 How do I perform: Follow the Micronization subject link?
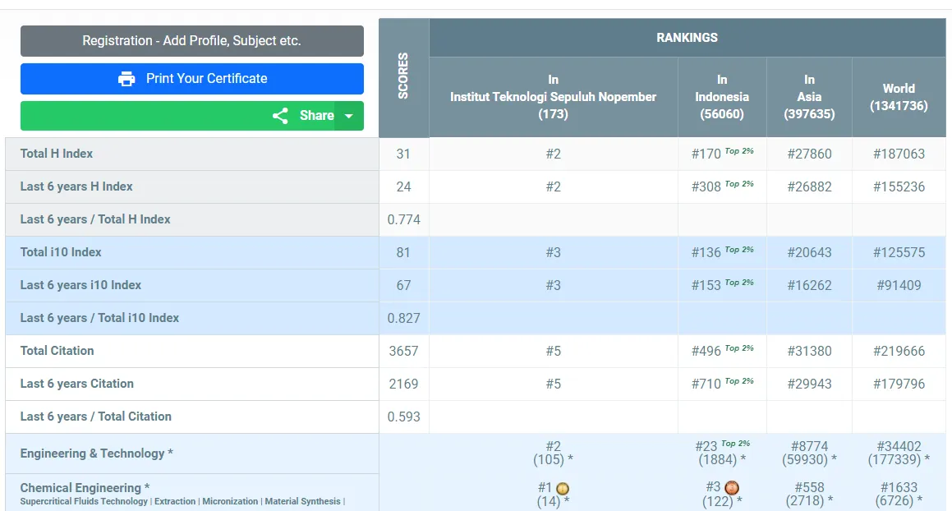[x=230, y=501]
